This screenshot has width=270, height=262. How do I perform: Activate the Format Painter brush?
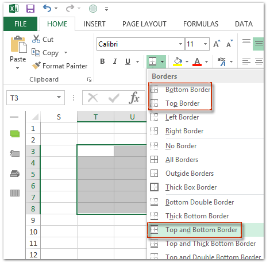pos(36,65)
